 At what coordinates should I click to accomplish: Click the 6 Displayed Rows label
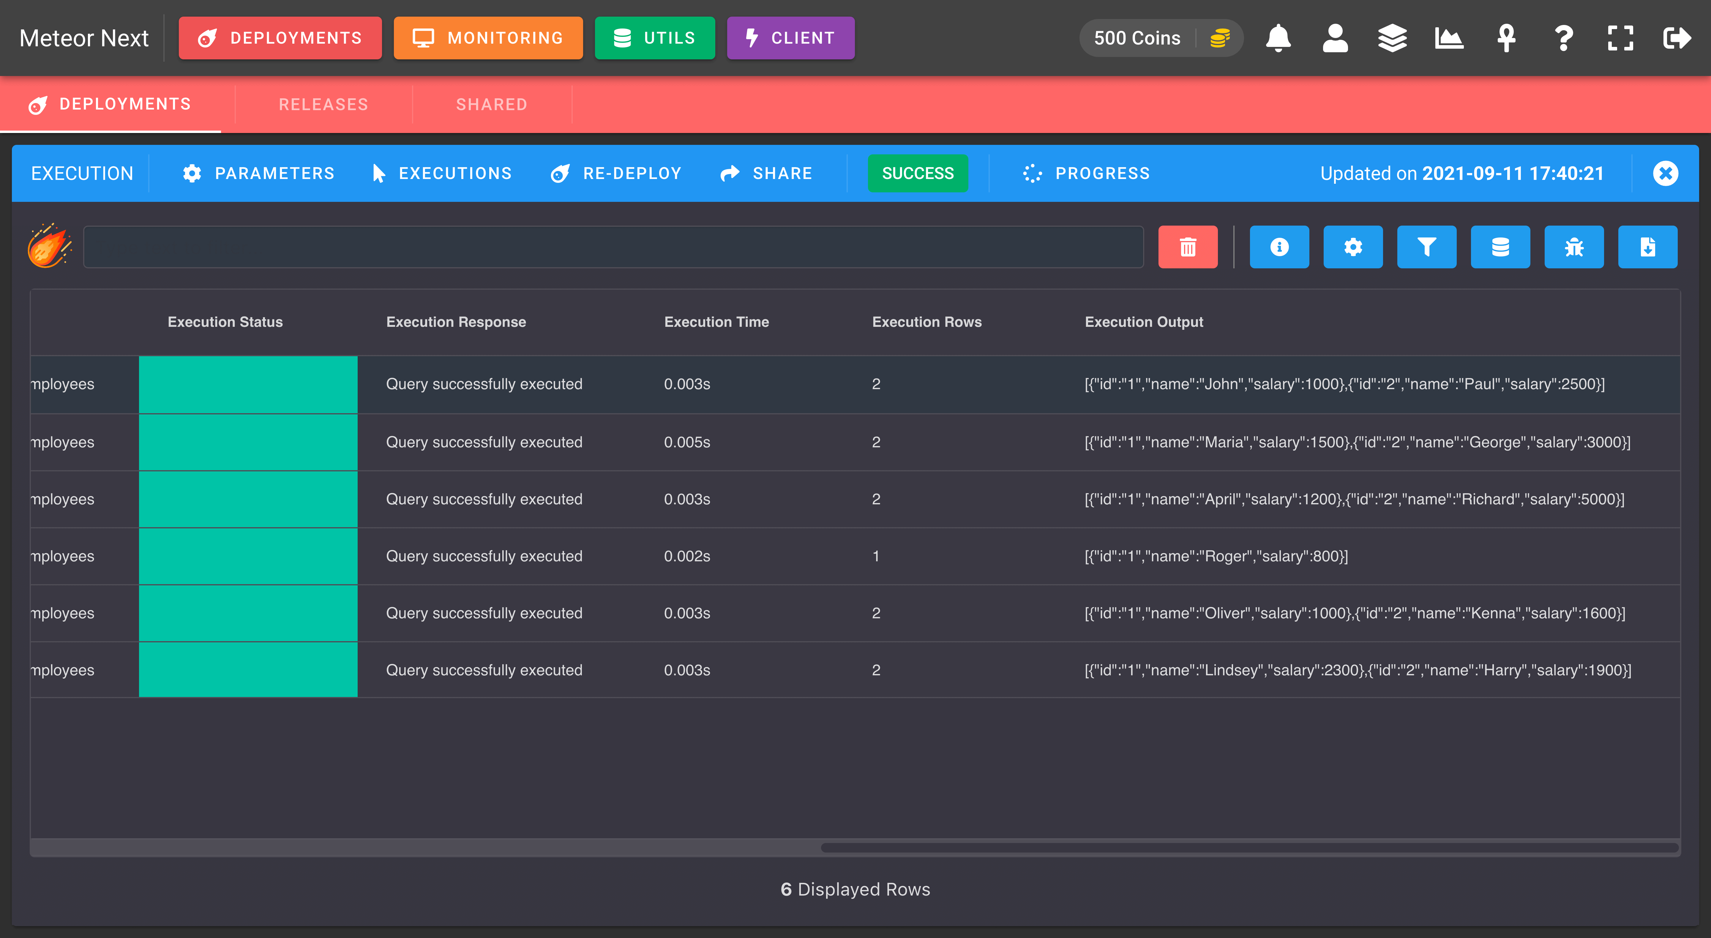point(856,890)
